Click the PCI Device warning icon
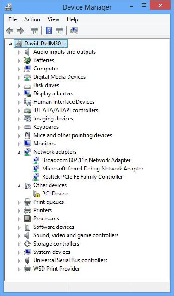This screenshot has height=296, width=174. (x=36, y=194)
